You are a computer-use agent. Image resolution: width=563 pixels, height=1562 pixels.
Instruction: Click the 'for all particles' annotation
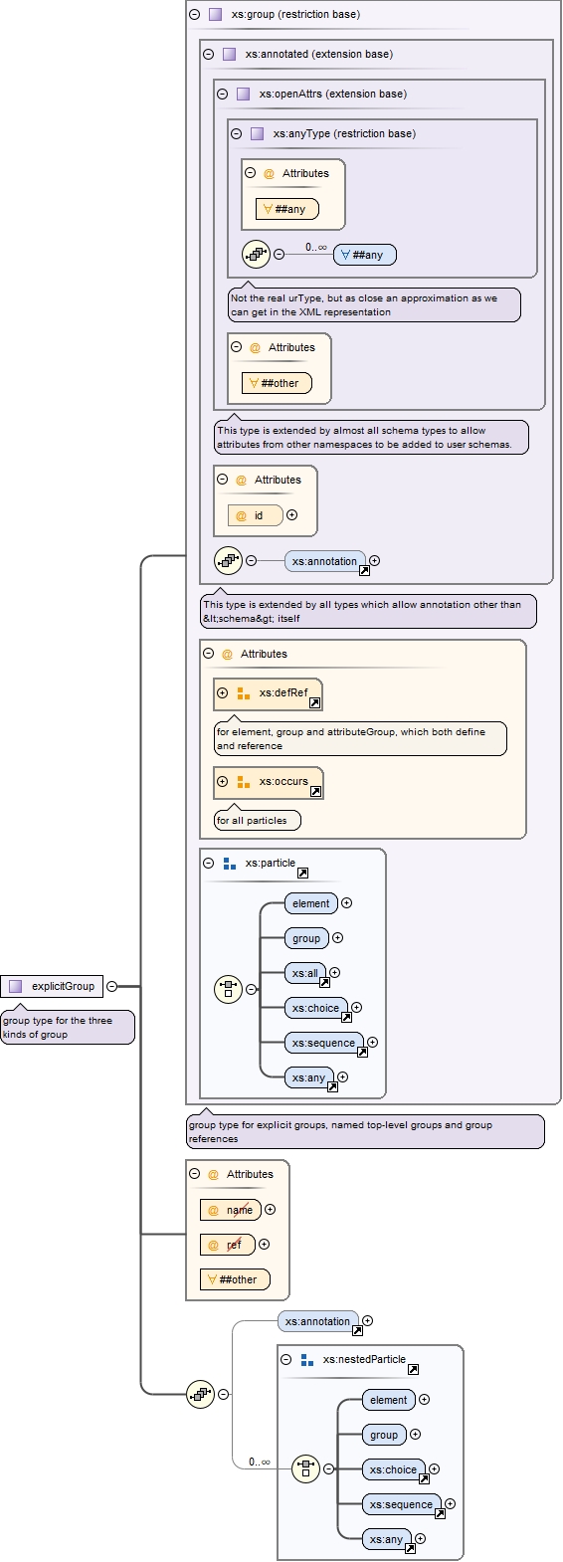258,820
